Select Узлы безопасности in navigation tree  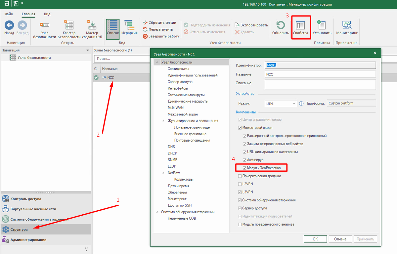[34, 58]
